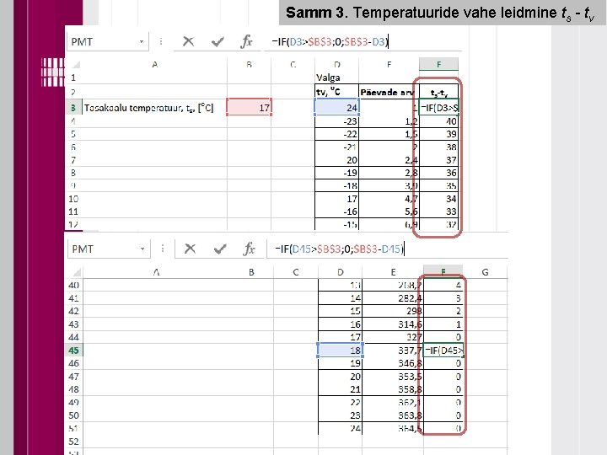Click cell D1 labeled Valga
Screen dimensions: 607x455
(336, 78)
